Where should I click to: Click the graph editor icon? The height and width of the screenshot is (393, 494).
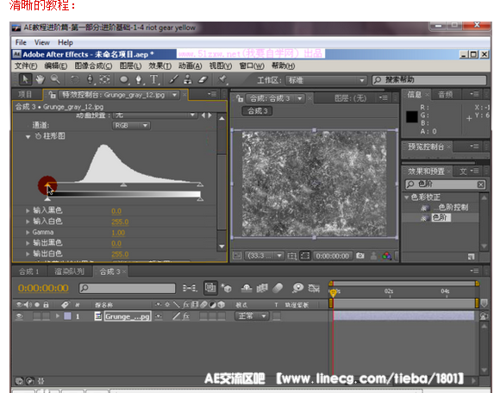[x=314, y=288]
